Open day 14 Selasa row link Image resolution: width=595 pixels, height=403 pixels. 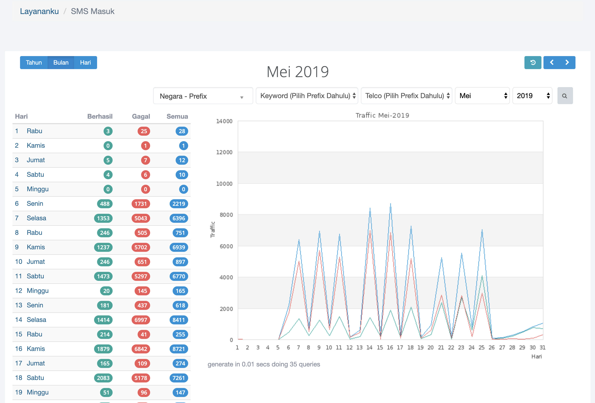36,320
